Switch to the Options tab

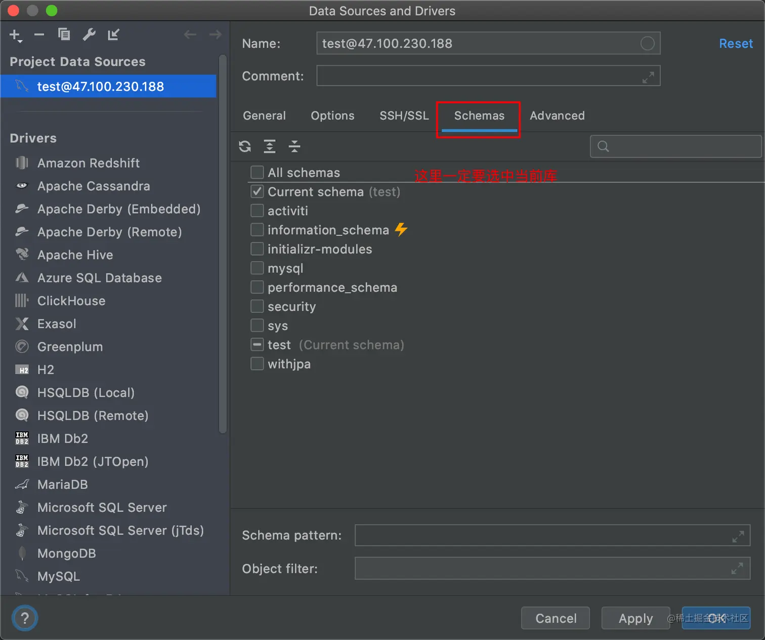point(332,115)
